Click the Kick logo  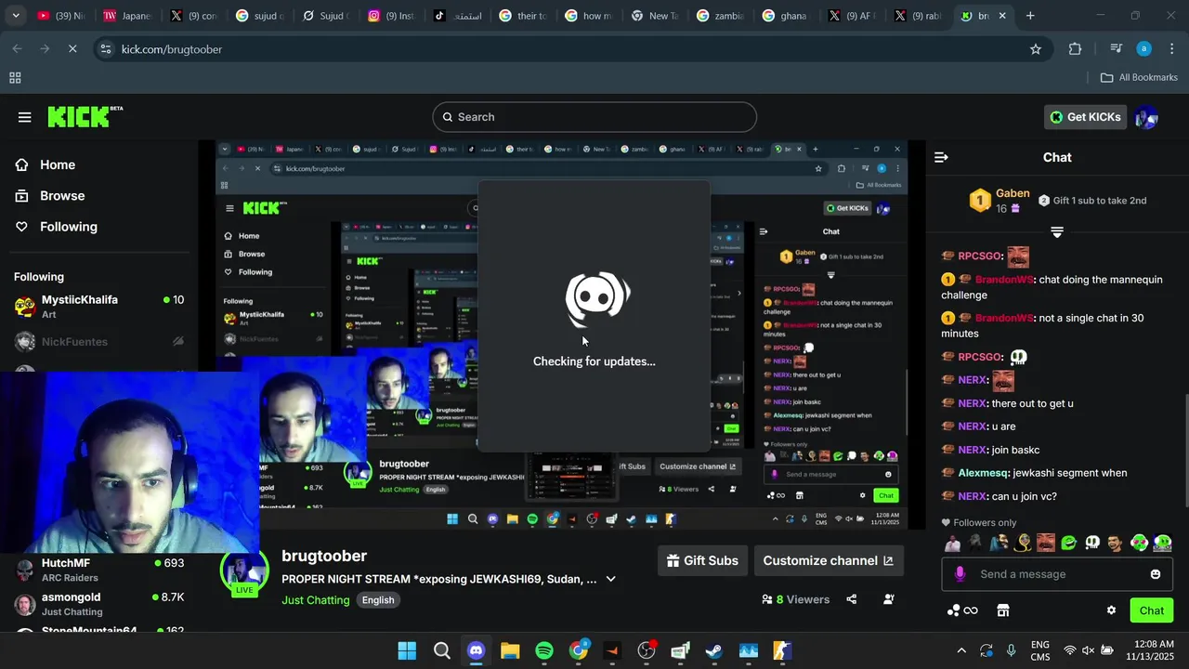[85, 116]
